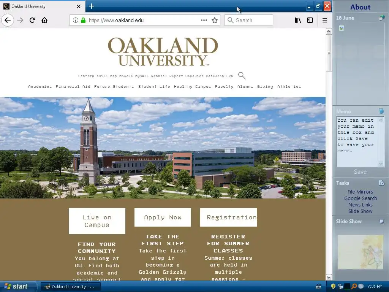Click the network computers tray icon
Image resolution: width=389 pixels, height=292 pixels.
(x=340, y=287)
